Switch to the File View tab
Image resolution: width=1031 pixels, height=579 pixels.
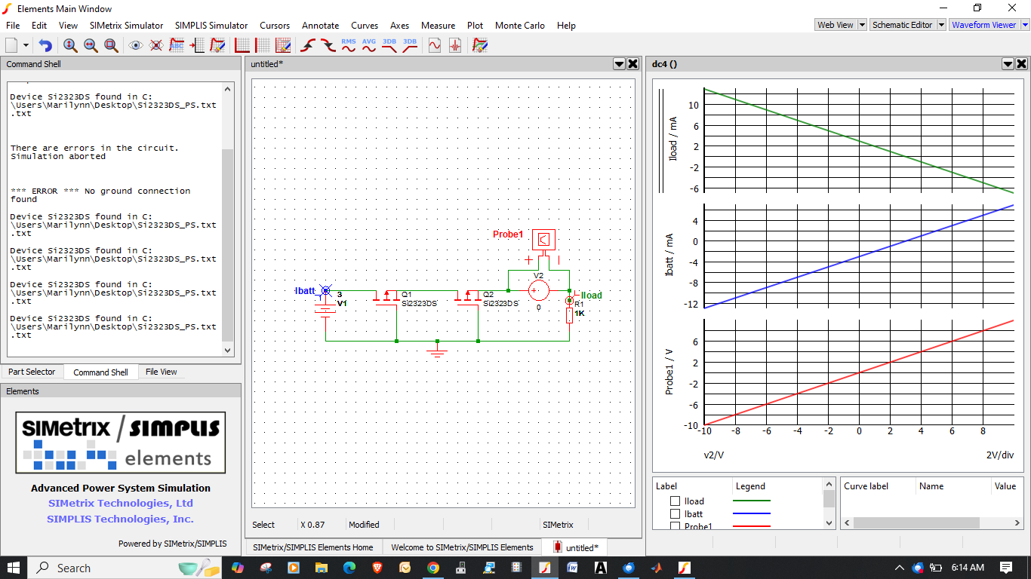click(162, 372)
